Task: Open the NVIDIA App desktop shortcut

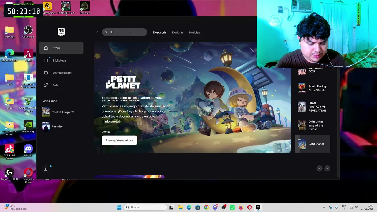Action: [28, 127]
